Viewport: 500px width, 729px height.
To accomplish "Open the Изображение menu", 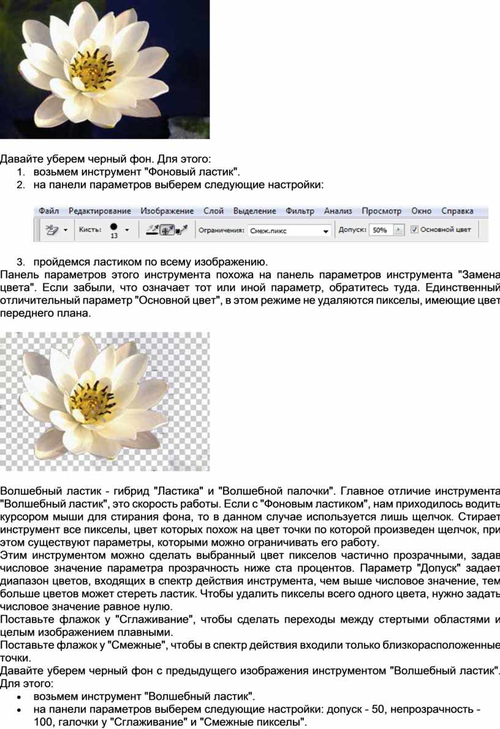I will click(x=167, y=211).
